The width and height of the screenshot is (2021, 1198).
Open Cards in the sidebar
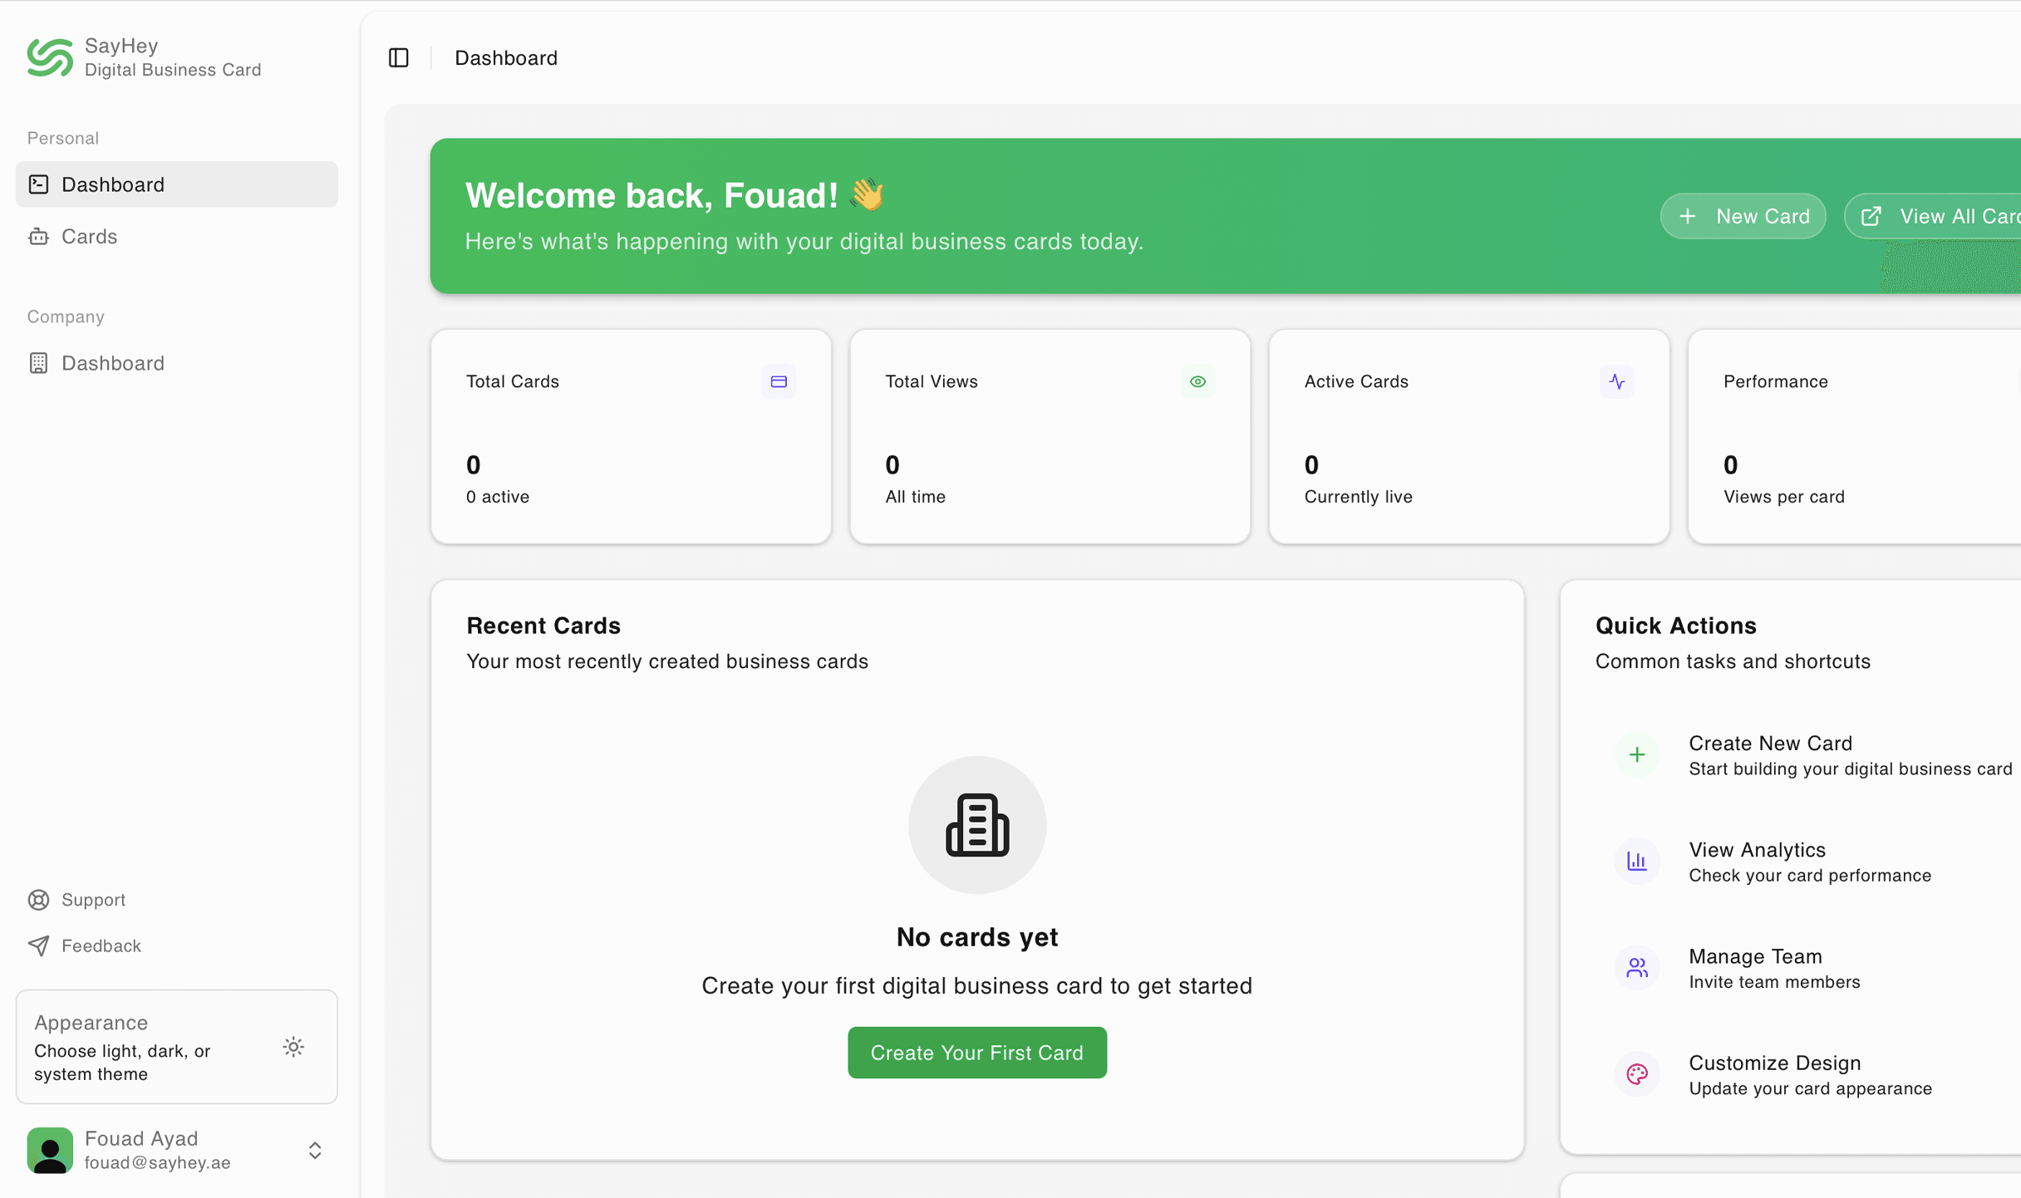(177, 237)
